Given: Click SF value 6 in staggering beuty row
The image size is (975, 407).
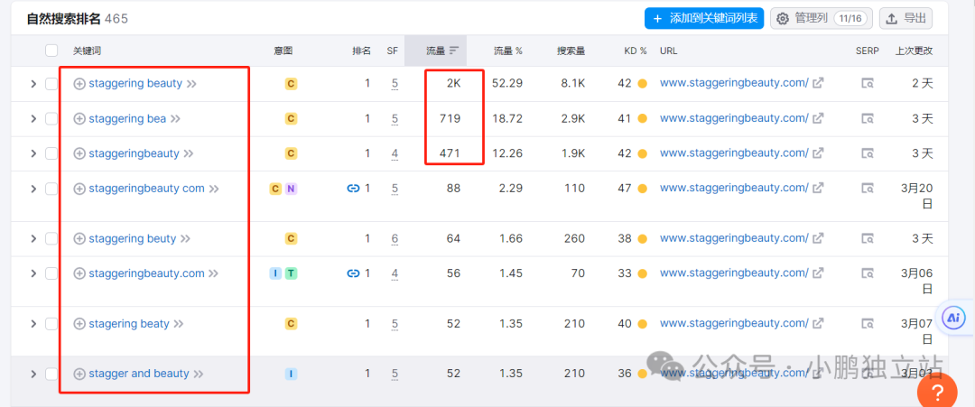Looking at the screenshot, I should (x=395, y=238).
